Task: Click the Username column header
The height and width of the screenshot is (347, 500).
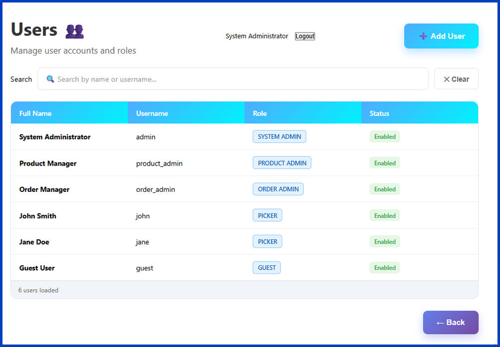Action: click(186, 112)
